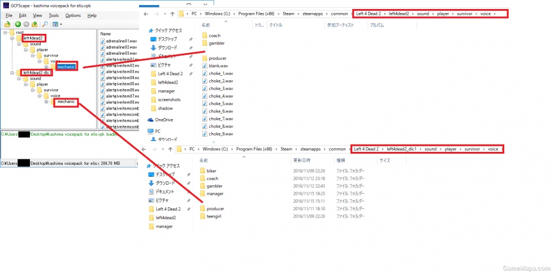
Task: Sort by 参加アーティスト column header
Action: tap(340, 25)
